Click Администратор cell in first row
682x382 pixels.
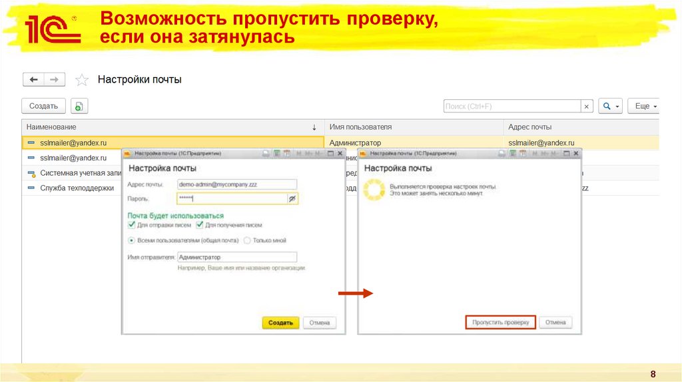coord(414,142)
